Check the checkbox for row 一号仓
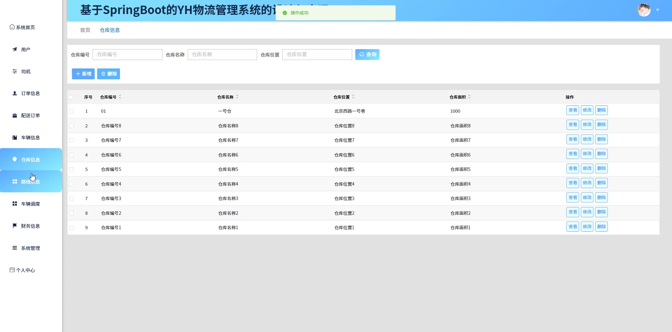This screenshot has height=332, width=672. coord(72,111)
